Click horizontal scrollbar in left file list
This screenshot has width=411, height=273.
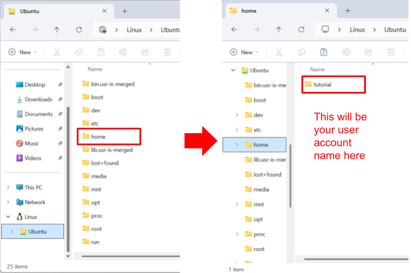click(130, 256)
